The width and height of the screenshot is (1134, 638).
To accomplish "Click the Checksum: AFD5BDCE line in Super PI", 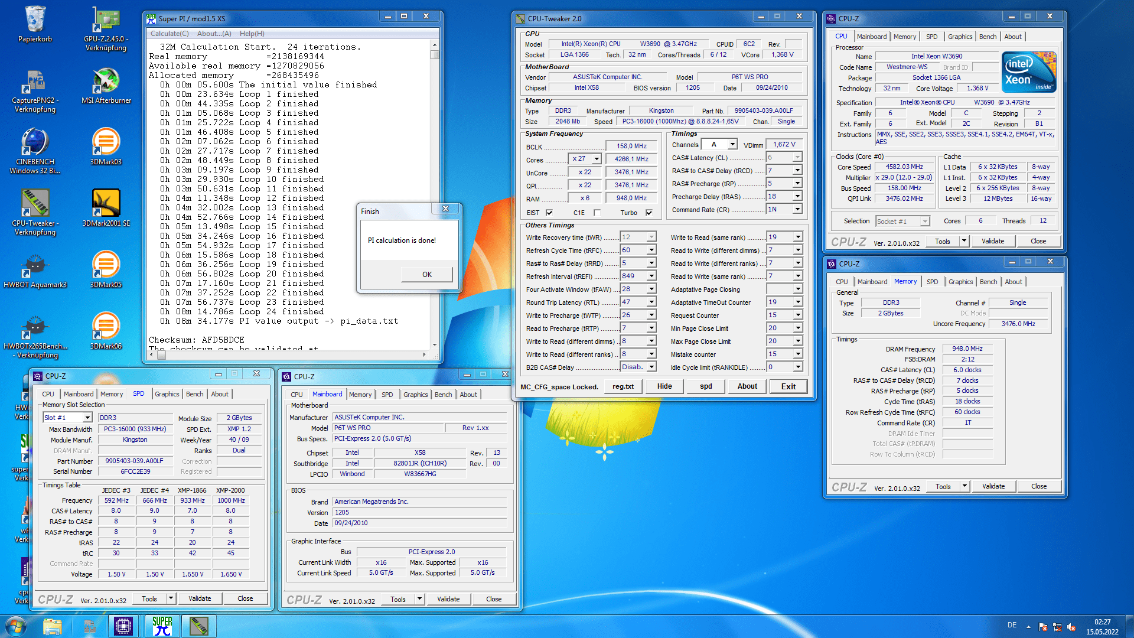I will (196, 340).
